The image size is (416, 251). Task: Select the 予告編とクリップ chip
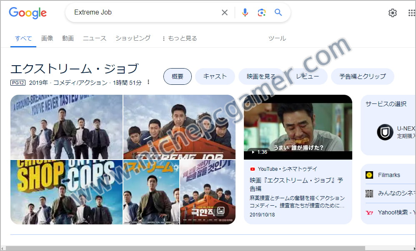(362, 76)
